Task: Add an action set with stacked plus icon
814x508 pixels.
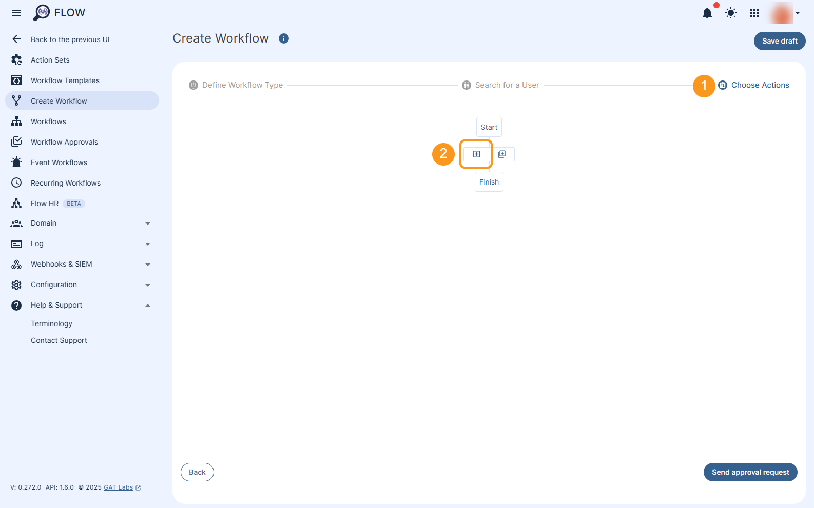Action: pos(502,154)
